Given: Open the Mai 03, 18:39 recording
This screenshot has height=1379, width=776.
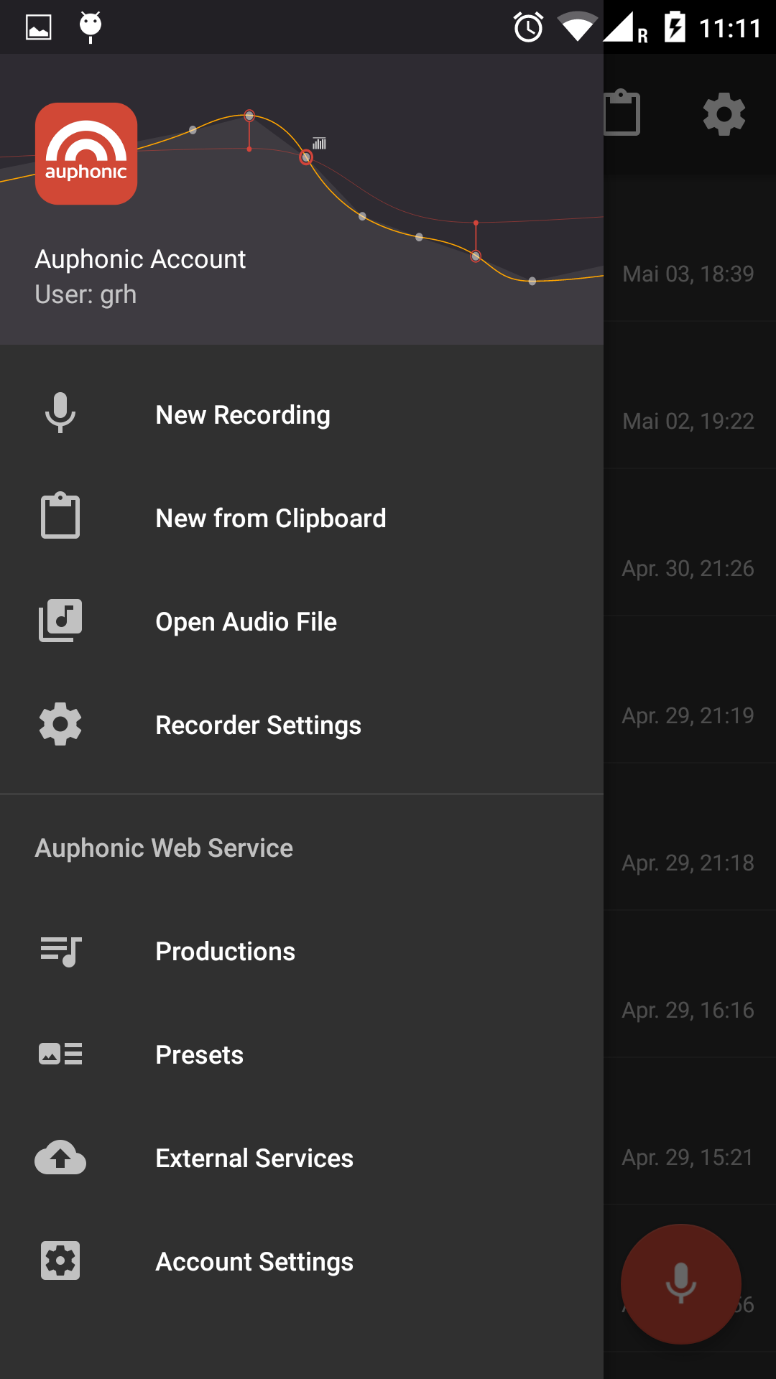Looking at the screenshot, I should [688, 274].
